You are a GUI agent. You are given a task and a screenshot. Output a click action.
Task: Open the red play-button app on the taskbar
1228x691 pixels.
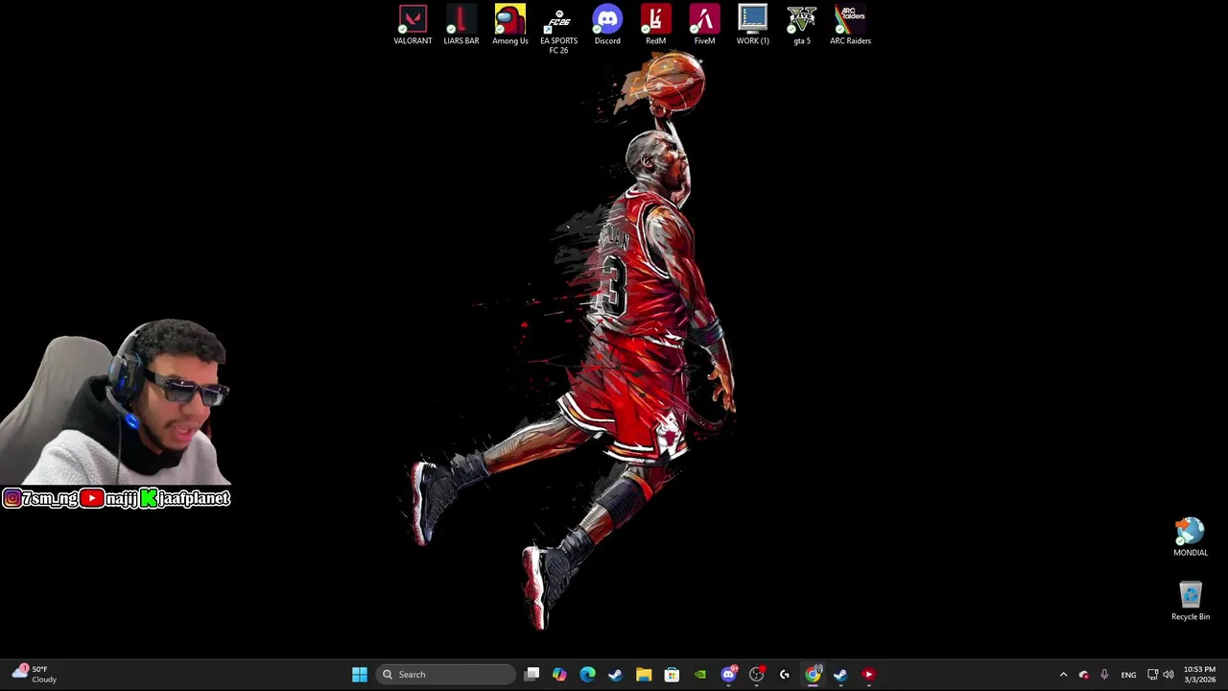pos(868,675)
